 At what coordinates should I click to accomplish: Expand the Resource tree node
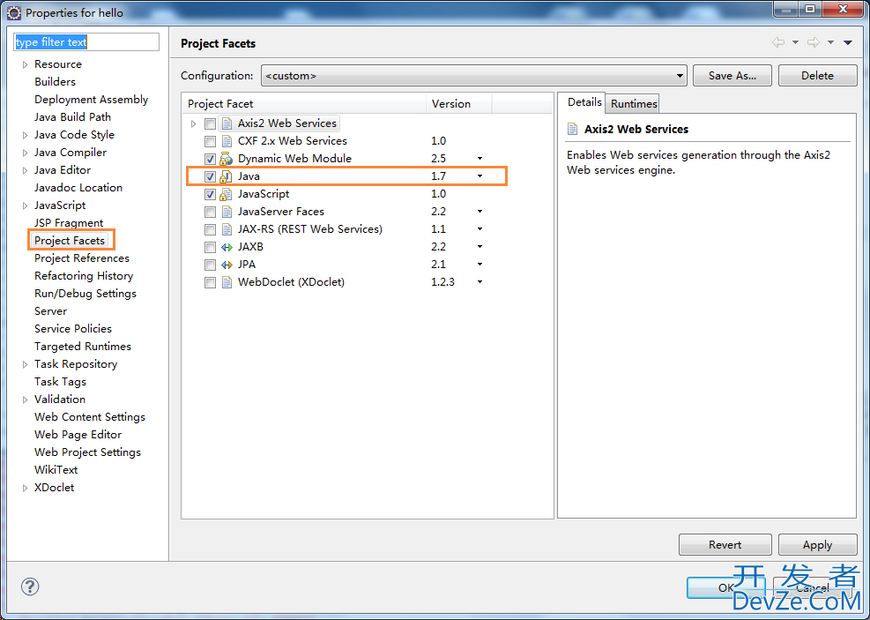coord(25,64)
